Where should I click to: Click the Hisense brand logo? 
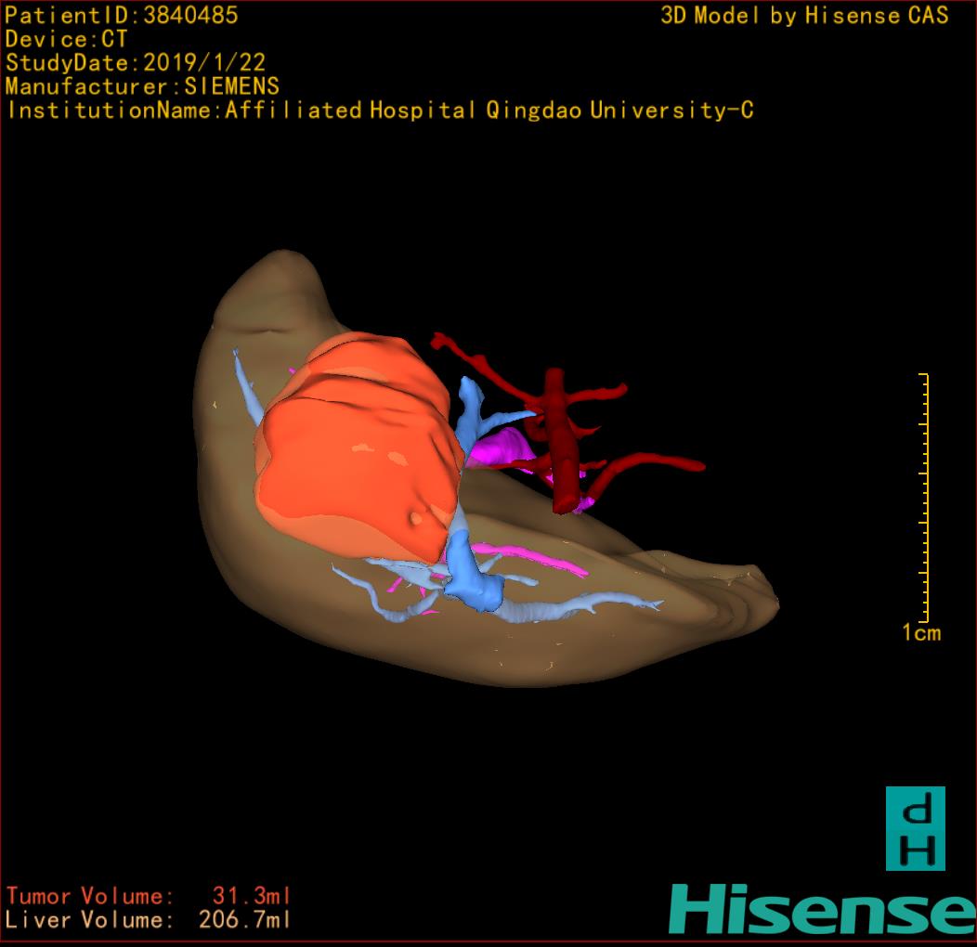[822, 910]
